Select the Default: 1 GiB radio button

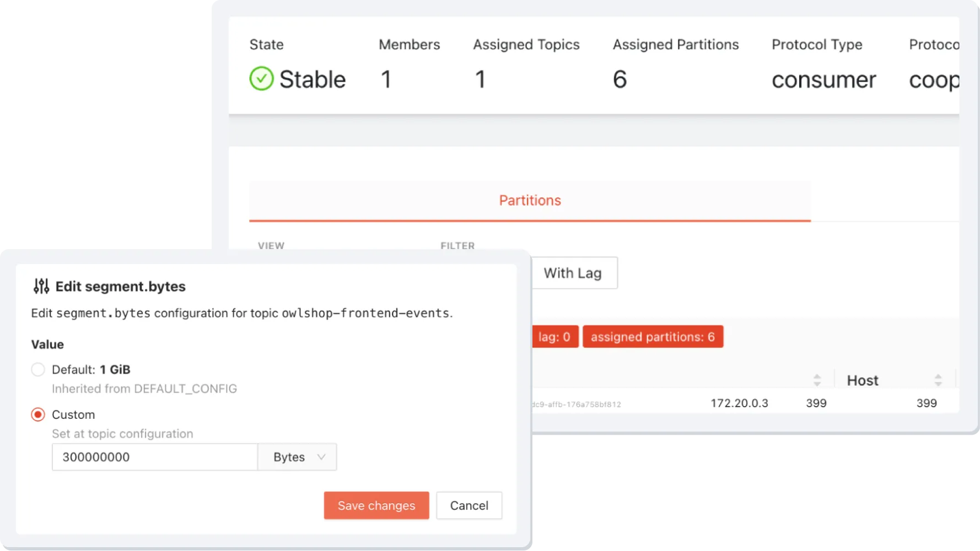pos(37,369)
